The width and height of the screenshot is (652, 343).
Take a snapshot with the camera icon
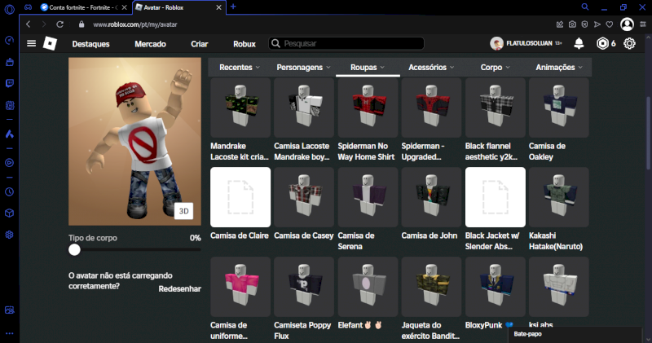[573, 24]
